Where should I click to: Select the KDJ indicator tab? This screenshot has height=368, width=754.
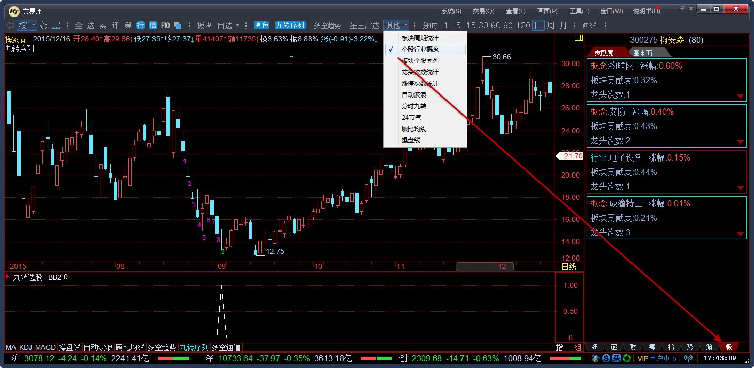tap(26, 348)
